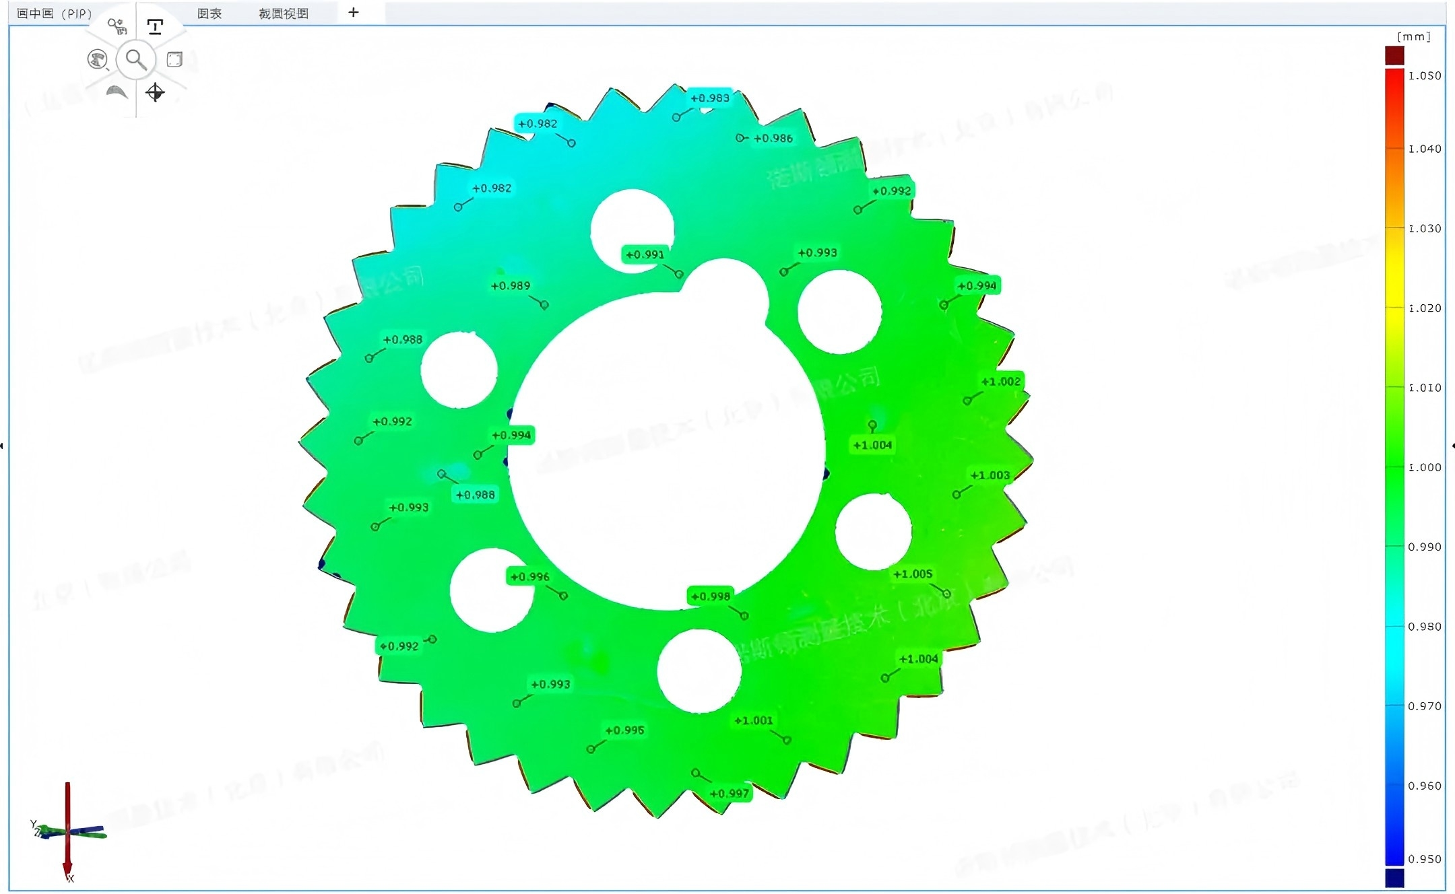The image size is (1455, 894).
Task: Select the +0.983 deviation label at top
Action: (710, 98)
